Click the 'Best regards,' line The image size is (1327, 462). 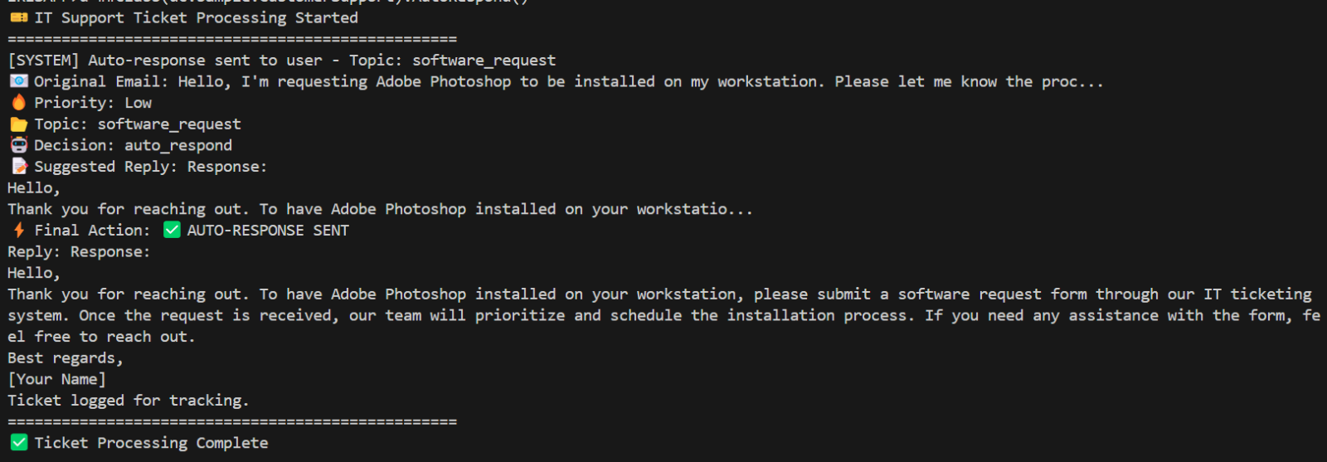(x=65, y=358)
